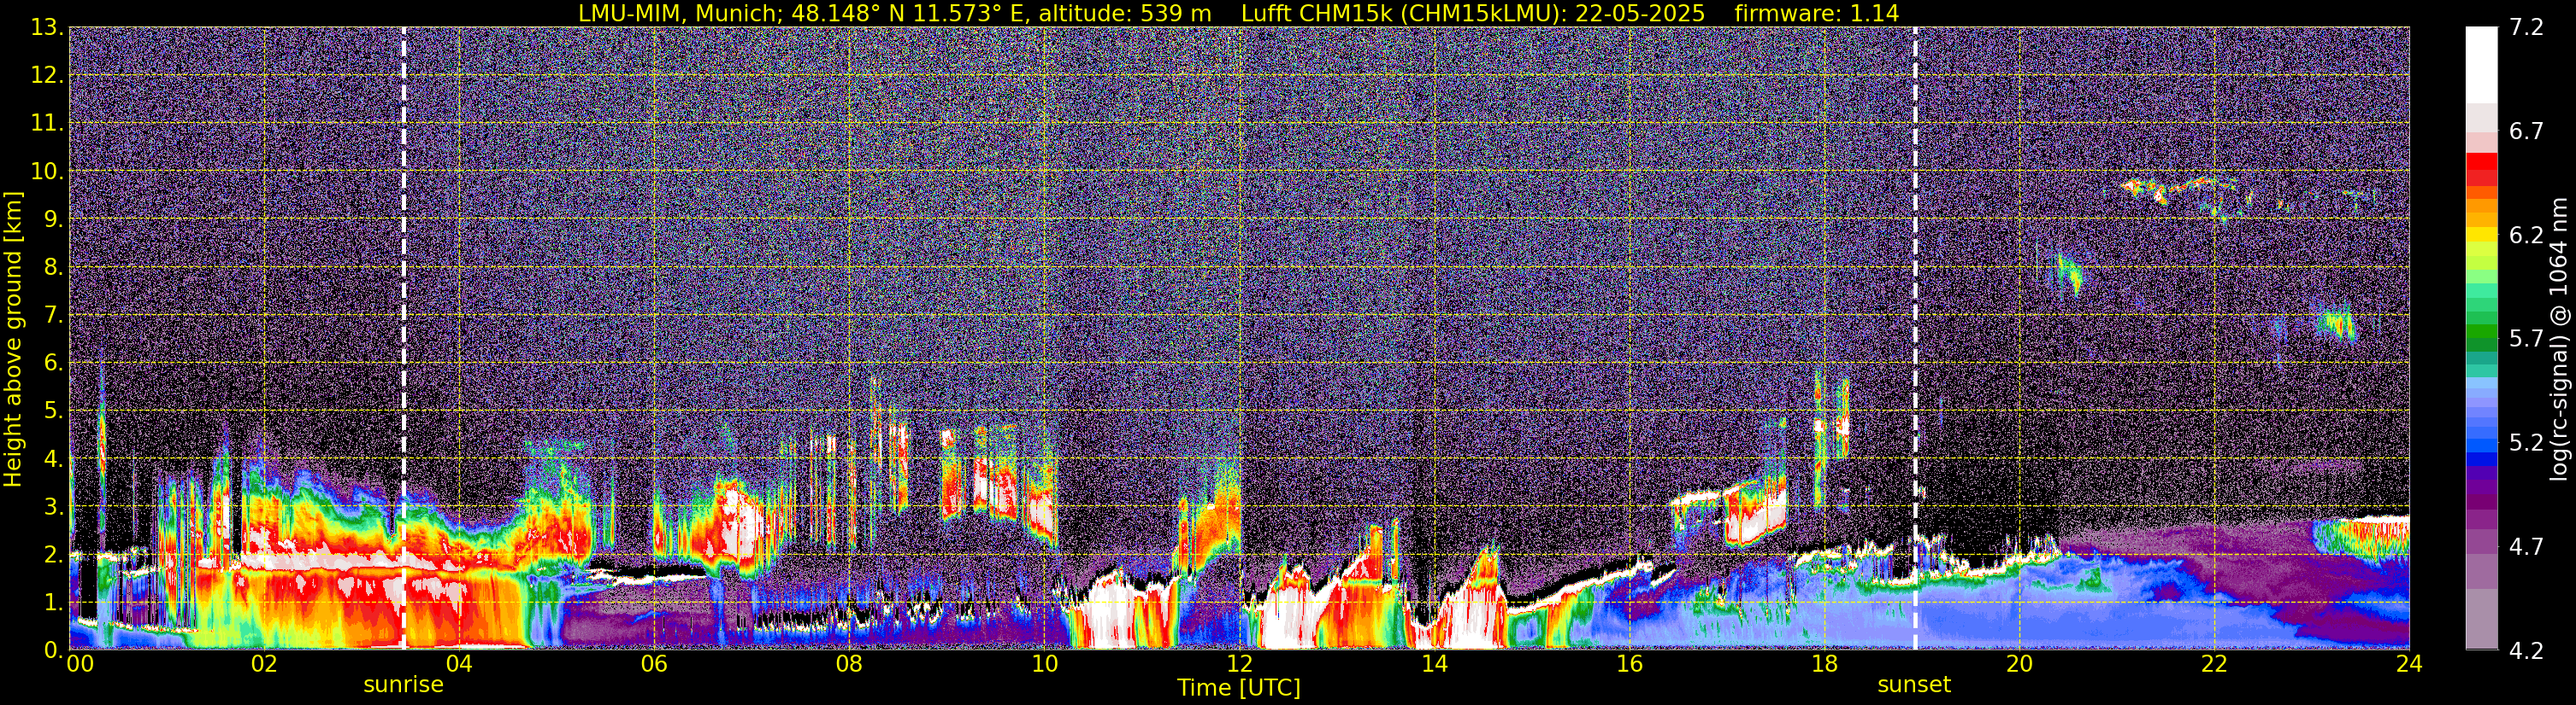2576x705 pixels.
Task: Click the height axis tick '7'
Action: 54,316
